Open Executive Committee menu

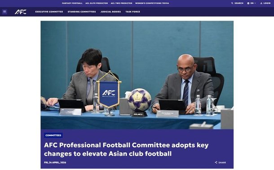coord(49,12)
